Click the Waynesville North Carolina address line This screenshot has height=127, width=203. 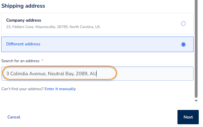(x=53, y=27)
